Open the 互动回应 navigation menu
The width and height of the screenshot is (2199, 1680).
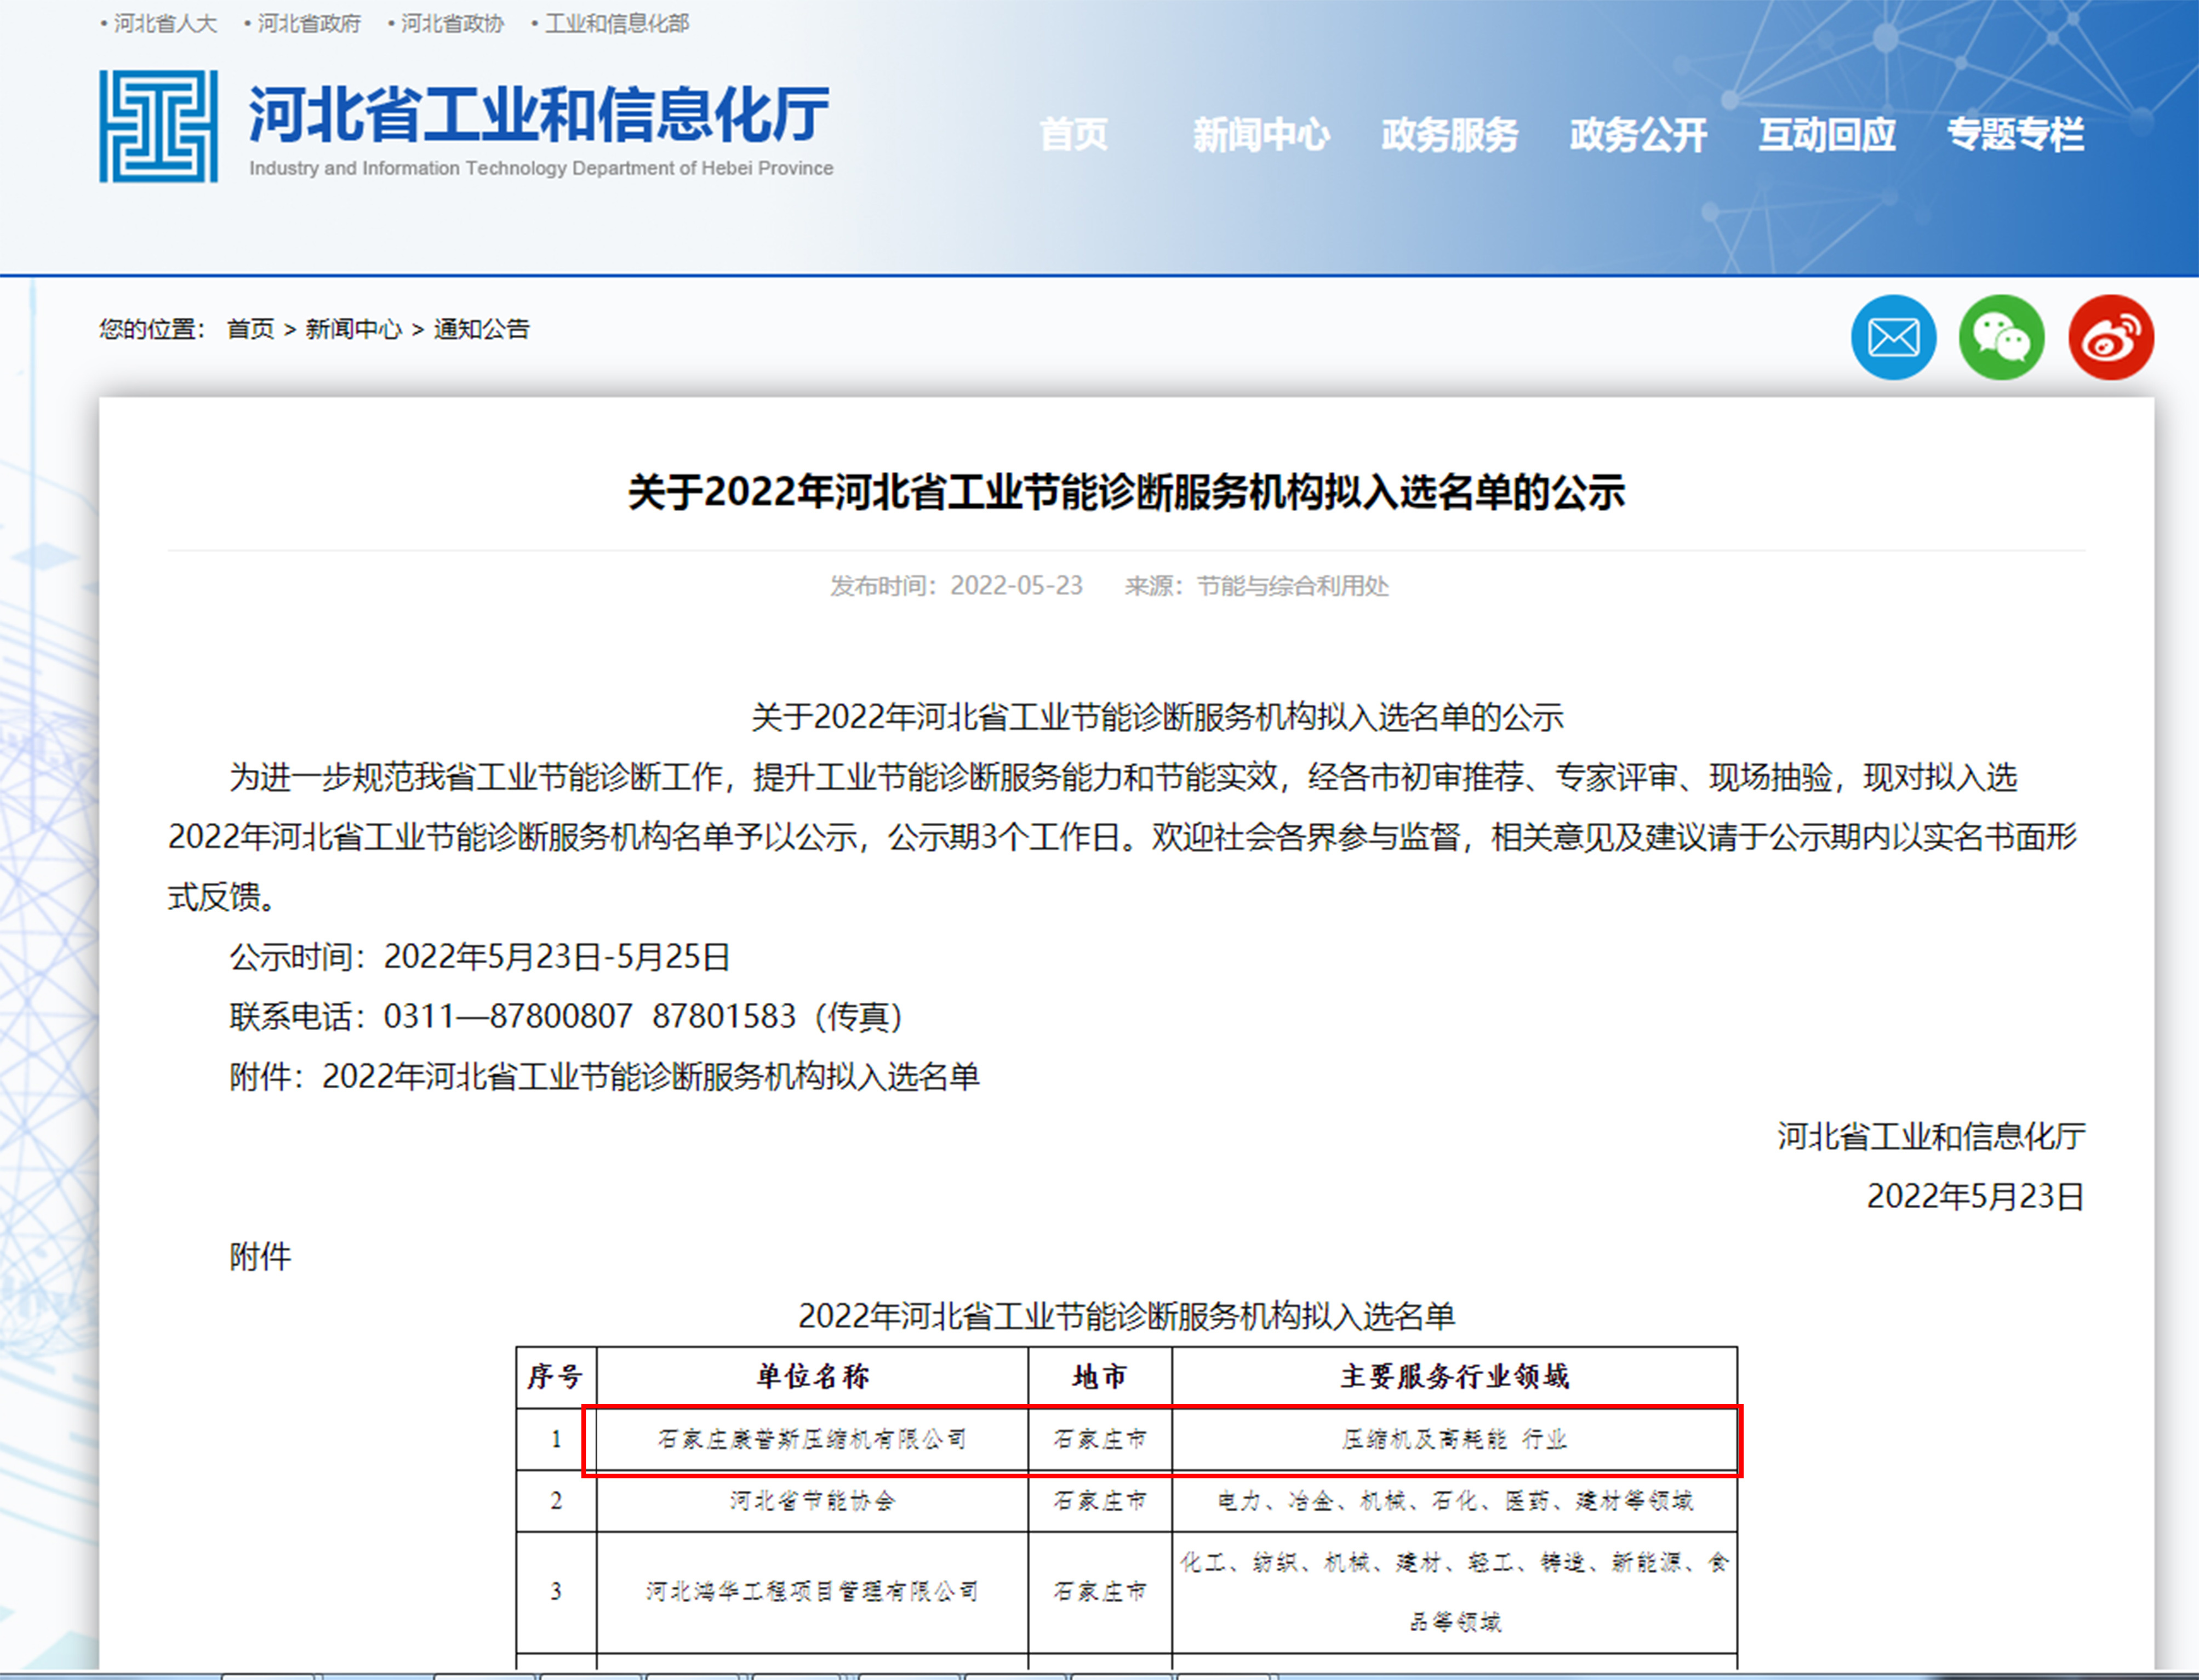tap(1827, 134)
